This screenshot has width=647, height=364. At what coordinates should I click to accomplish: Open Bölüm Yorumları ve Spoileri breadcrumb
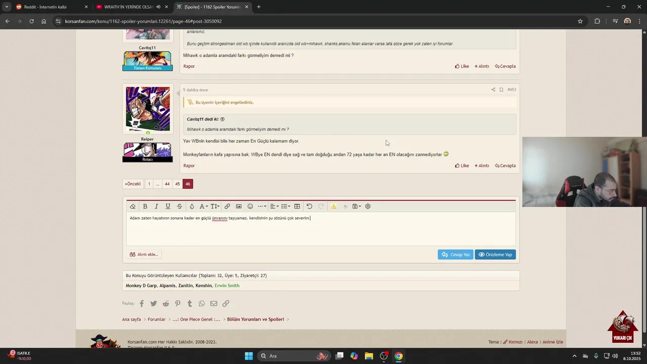(255, 320)
